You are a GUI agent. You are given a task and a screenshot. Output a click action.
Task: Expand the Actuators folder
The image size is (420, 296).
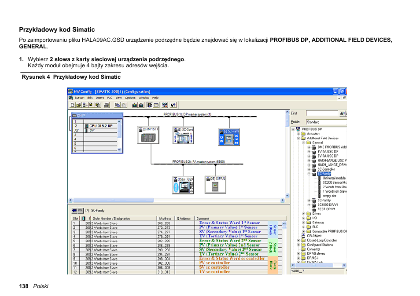pos(298,134)
